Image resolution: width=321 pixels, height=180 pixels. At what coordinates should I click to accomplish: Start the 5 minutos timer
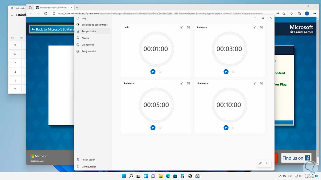tap(153, 127)
